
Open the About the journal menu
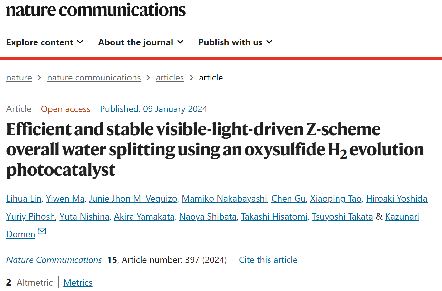141,42
